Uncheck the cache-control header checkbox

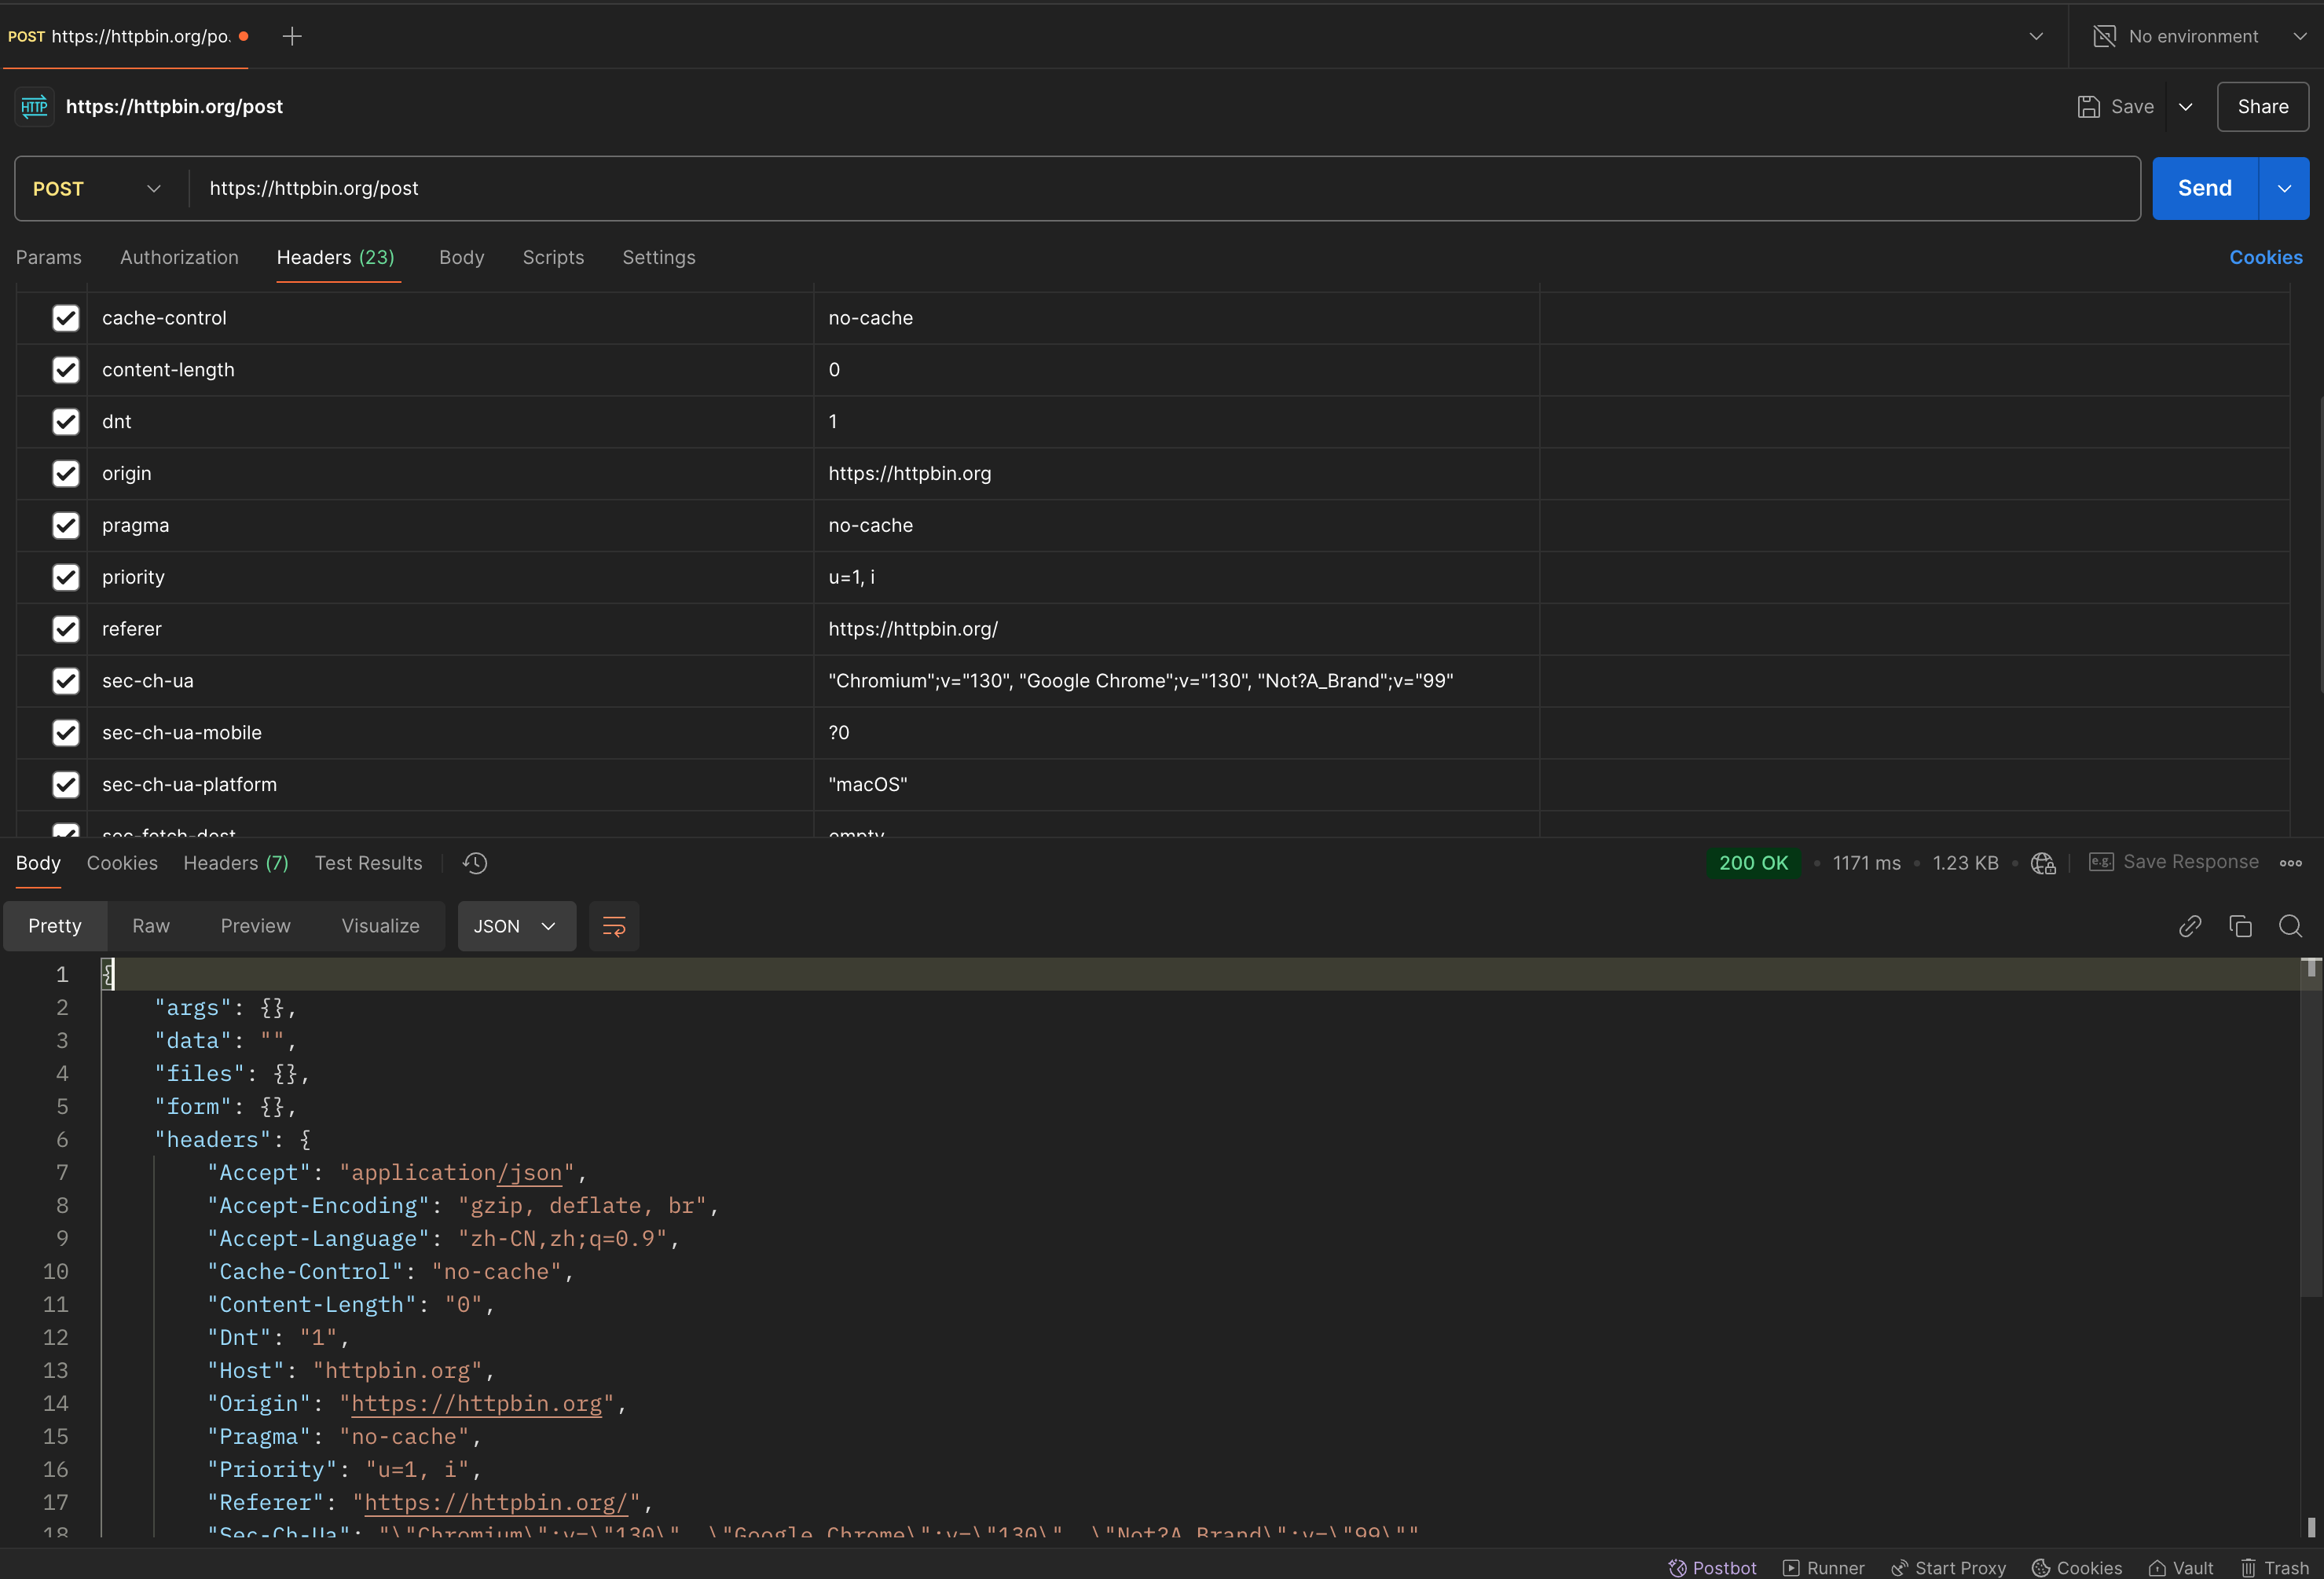click(x=66, y=318)
